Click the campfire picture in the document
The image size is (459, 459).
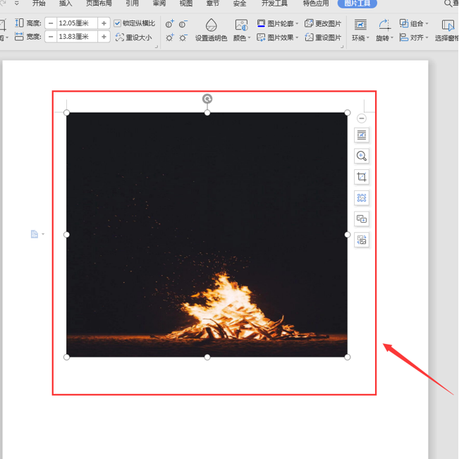(207, 235)
